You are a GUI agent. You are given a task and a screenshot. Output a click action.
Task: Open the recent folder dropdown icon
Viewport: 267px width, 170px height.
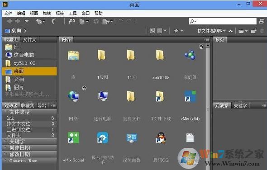click(243, 31)
